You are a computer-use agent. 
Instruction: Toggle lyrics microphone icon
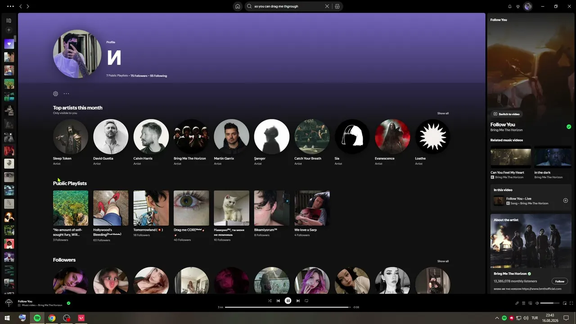coord(517,303)
